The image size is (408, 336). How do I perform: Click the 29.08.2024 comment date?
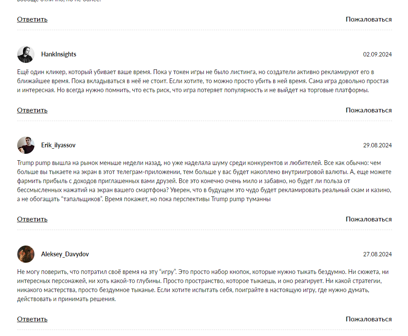click(377, 145)
